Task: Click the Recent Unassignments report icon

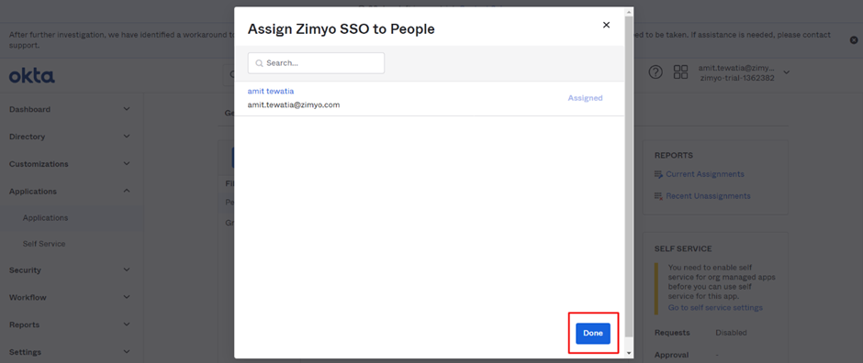Action: point(659,196)
